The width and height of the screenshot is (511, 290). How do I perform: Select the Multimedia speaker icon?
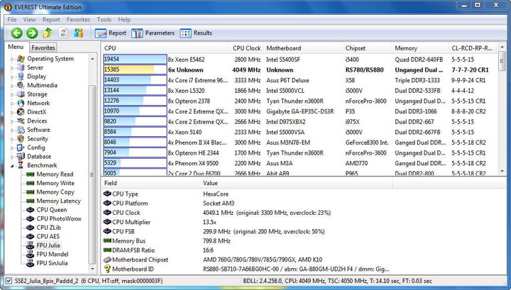pos(21,85)
